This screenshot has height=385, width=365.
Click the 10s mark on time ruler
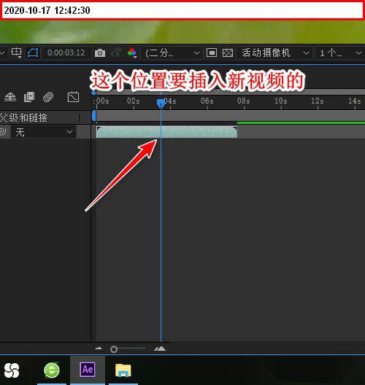(x=281, y=101)
